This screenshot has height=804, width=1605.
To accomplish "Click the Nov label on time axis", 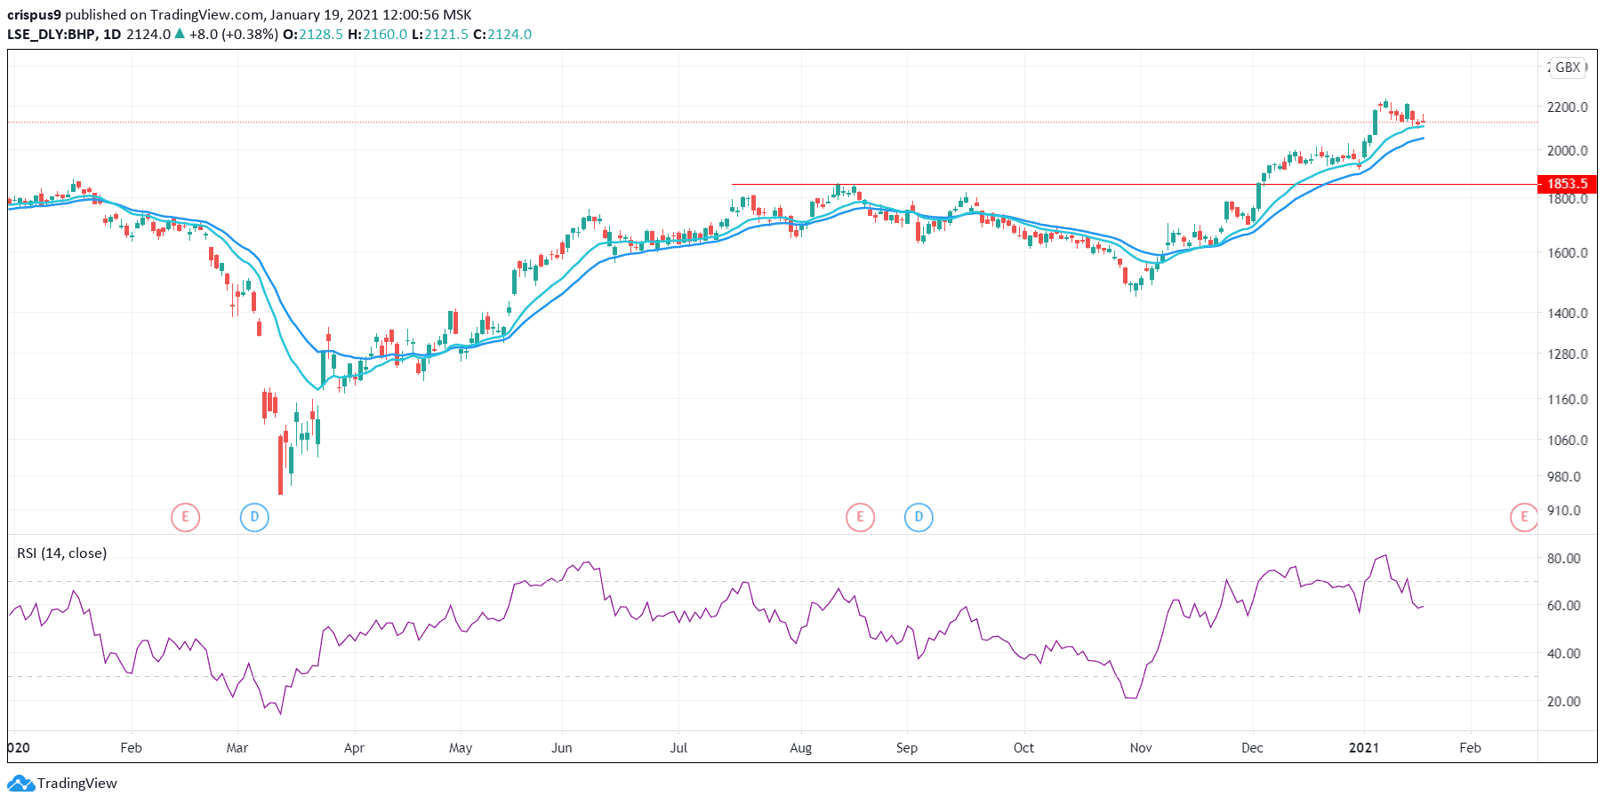I will click(1141, 748).
